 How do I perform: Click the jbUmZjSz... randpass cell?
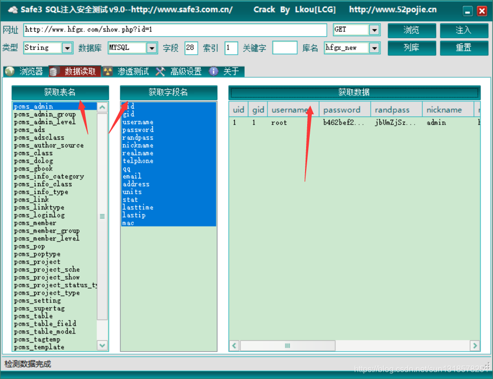tap(395, 123)
